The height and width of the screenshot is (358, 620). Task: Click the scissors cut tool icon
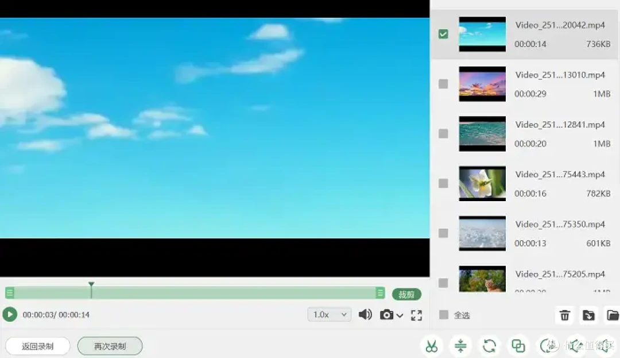pyautogui.click(x=431, y=346)
